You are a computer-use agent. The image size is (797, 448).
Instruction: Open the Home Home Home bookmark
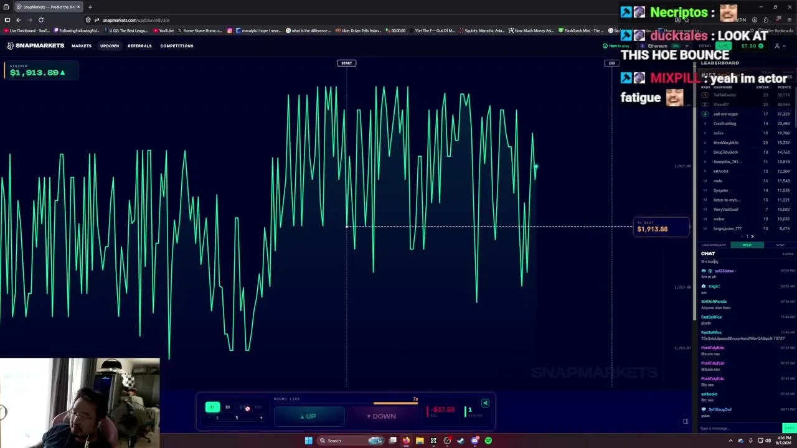[199, 30]
